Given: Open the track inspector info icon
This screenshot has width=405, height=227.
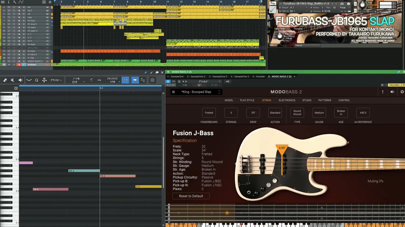Looking at the screenshot, I should tap(8, 2).
